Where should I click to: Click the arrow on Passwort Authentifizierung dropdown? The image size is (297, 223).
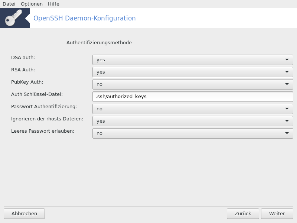(x=287, y=109)
